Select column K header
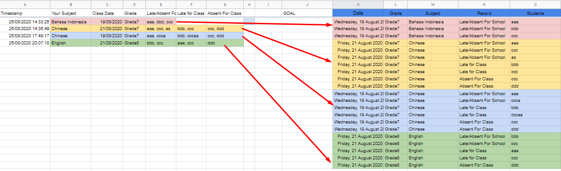 click(358, 4)
